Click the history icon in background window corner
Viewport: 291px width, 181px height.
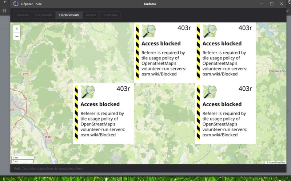(289, 2)
